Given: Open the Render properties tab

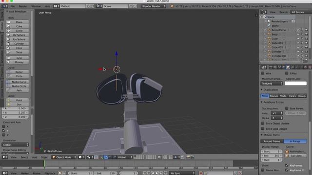Looking at the screenshot, I should (x=271, y=67).
